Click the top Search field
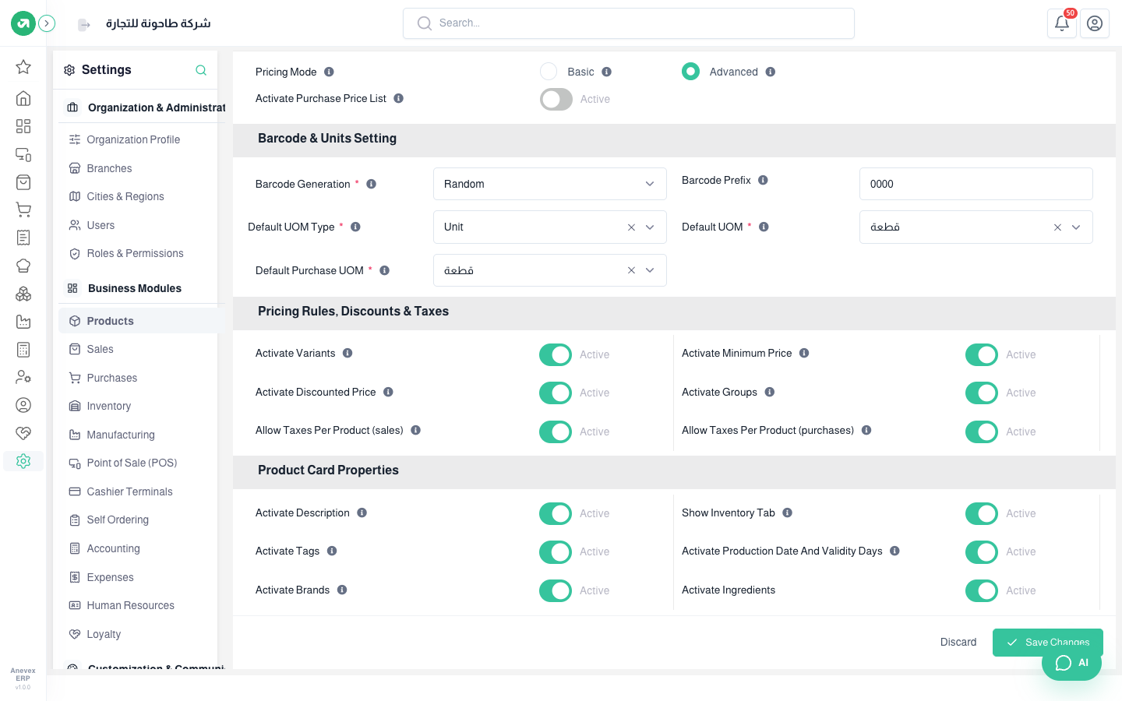Screen dimensions: 1122x701 629,23
